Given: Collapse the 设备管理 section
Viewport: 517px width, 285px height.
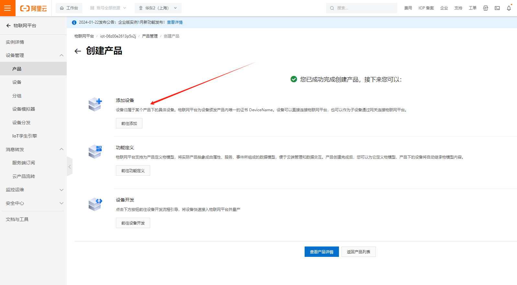Looking at the screenshot, I should (x=61, y=55).
